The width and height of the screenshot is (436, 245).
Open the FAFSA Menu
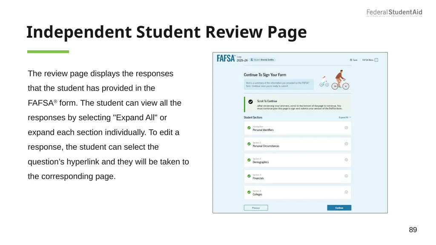370,60
